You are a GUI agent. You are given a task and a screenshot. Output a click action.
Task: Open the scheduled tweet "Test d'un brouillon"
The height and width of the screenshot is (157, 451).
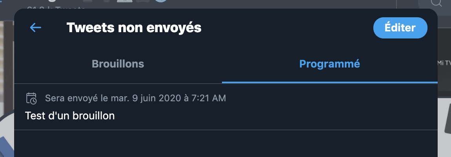coord(70,116)
